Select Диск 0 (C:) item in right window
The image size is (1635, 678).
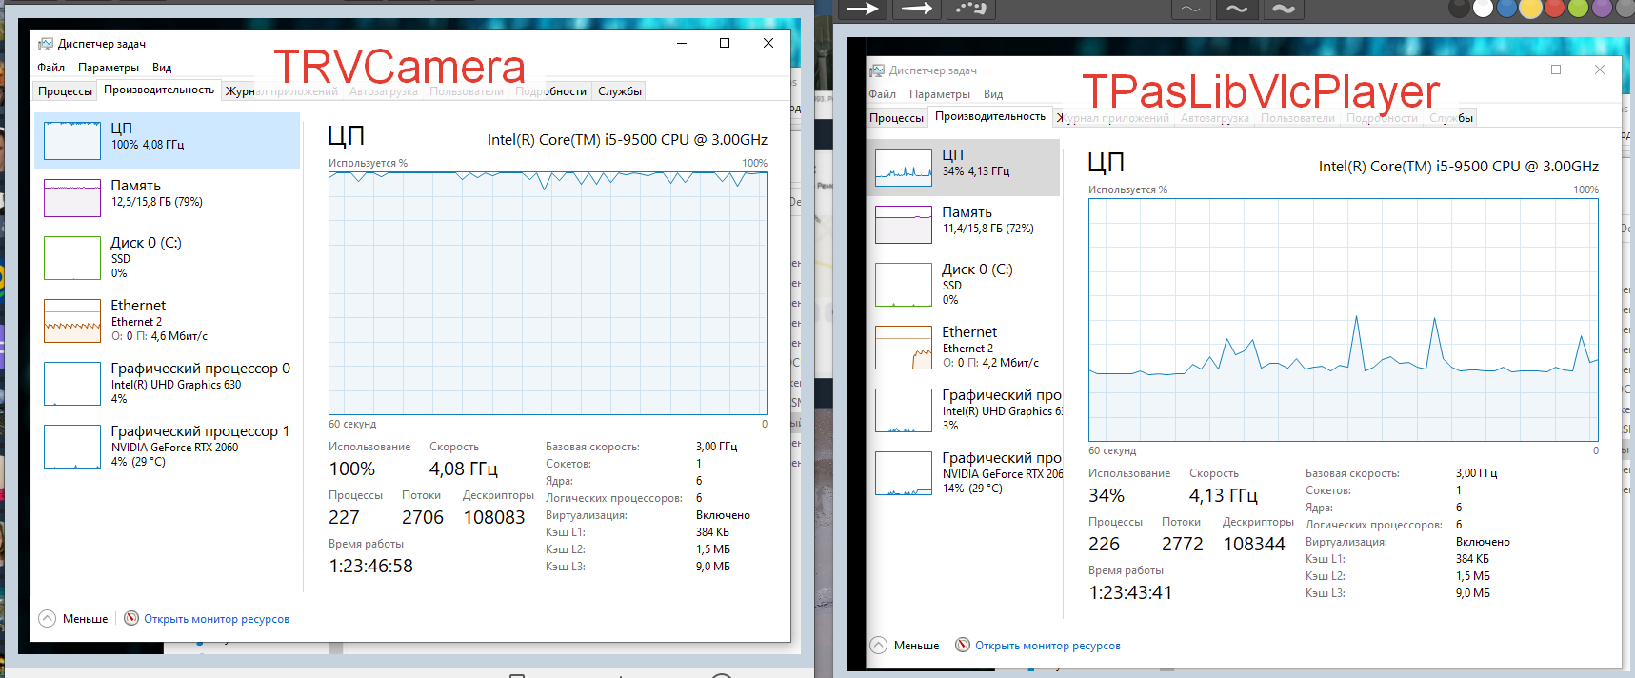click(963, 285)
